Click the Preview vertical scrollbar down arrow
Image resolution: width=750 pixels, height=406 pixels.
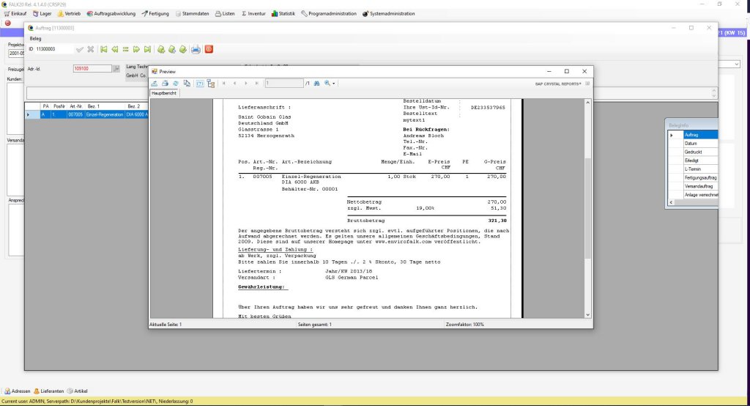pyautogui.click(x=587, y=314)
